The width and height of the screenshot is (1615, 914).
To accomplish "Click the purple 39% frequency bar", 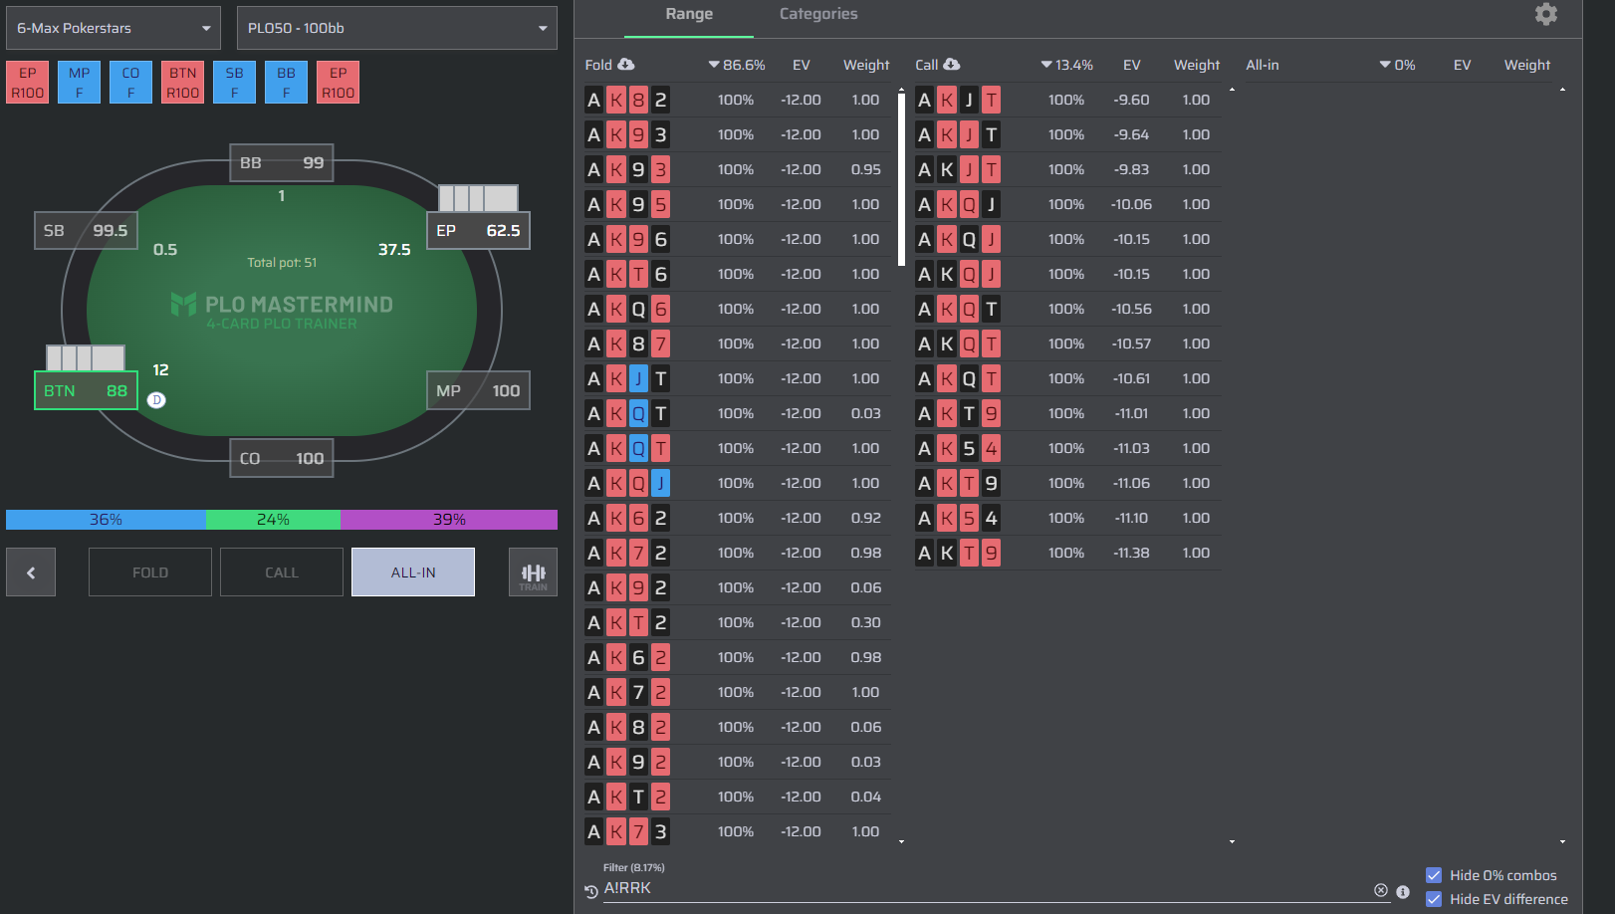I will tap(449, 520).
